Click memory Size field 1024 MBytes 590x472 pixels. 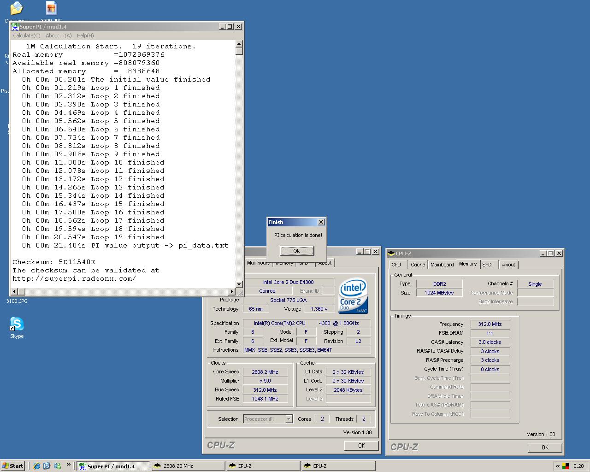tap(439, 293)
